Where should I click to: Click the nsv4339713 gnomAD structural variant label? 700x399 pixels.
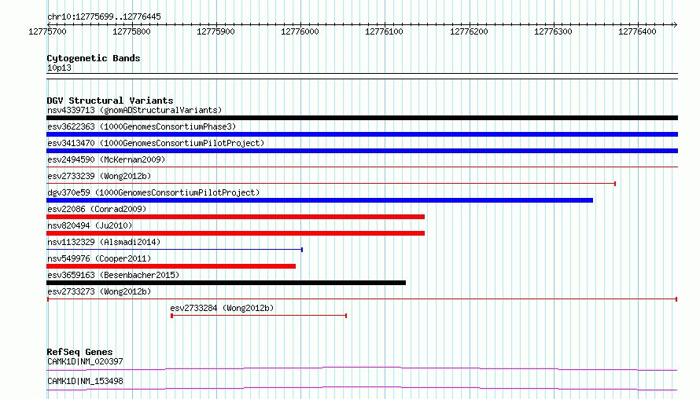click(x=134, y=110)
